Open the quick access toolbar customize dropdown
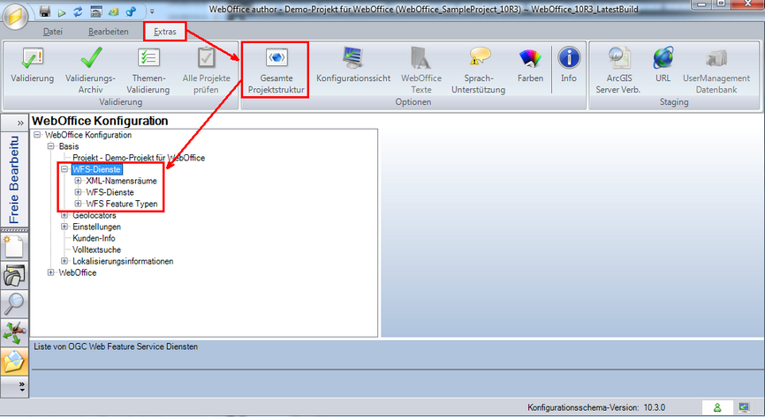765x417 pixels. (152, 11)
